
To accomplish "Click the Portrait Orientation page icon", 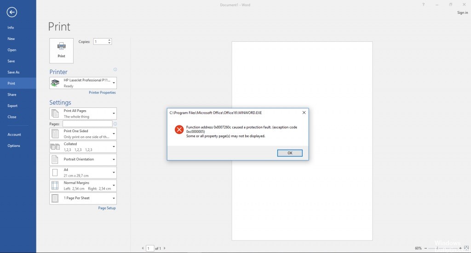I will 55,159.
